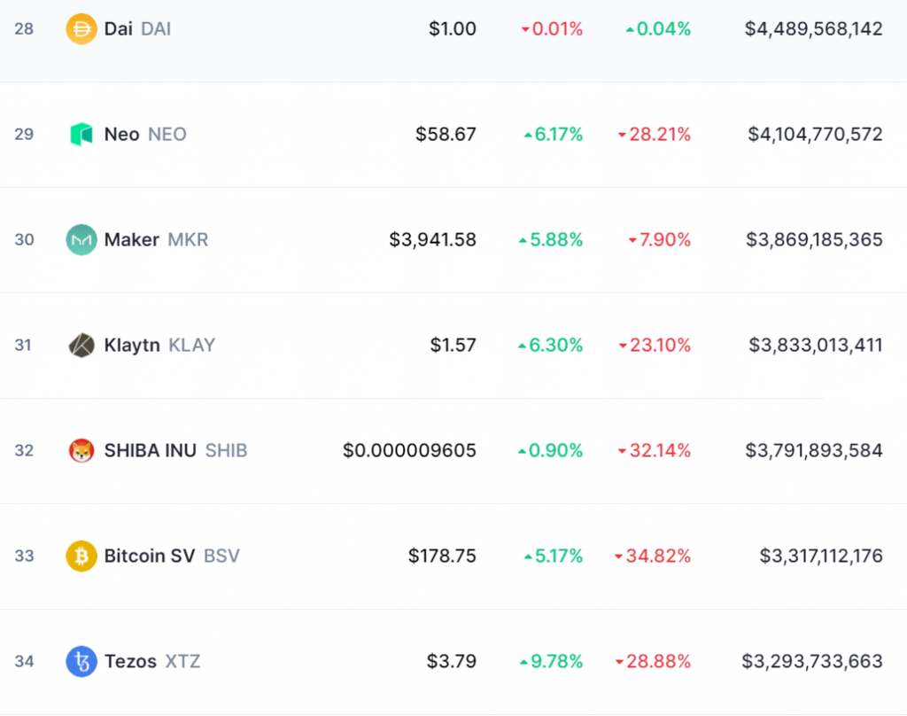Open the Dai DAI coin page
907x716 pixels.
coord(137,29)
